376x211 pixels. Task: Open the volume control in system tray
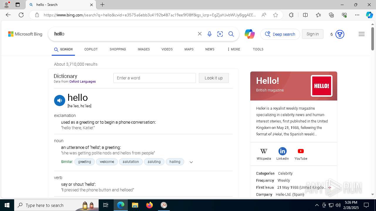tap(338, 205)
